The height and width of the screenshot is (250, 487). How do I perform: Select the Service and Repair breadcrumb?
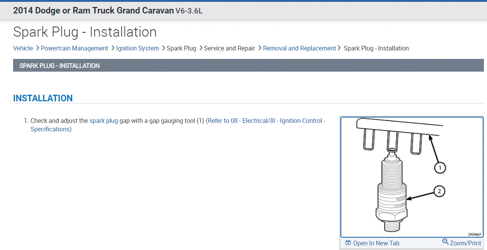(x=229, y=48)
